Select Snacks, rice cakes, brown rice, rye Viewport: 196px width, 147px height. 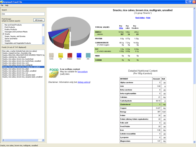15,73
